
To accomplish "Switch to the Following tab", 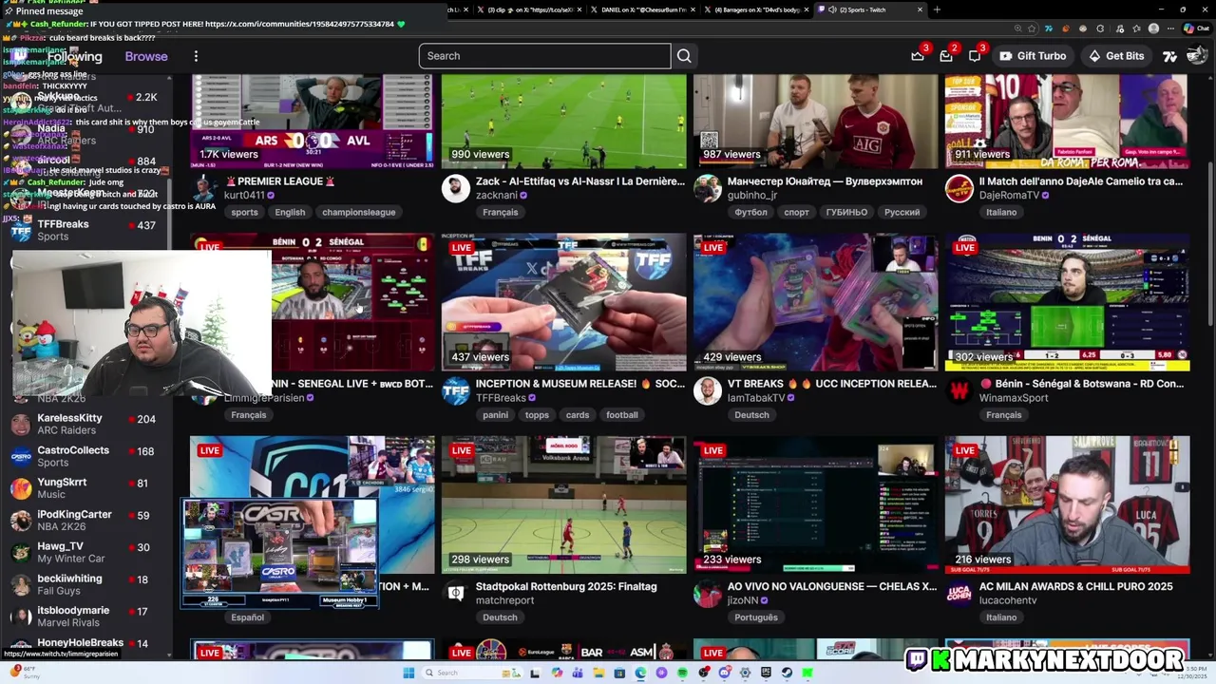I will [x=74, y=56].
